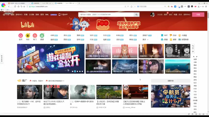
Task: Open 游戏中心 in the top navigation
Action: coord(19,15)
